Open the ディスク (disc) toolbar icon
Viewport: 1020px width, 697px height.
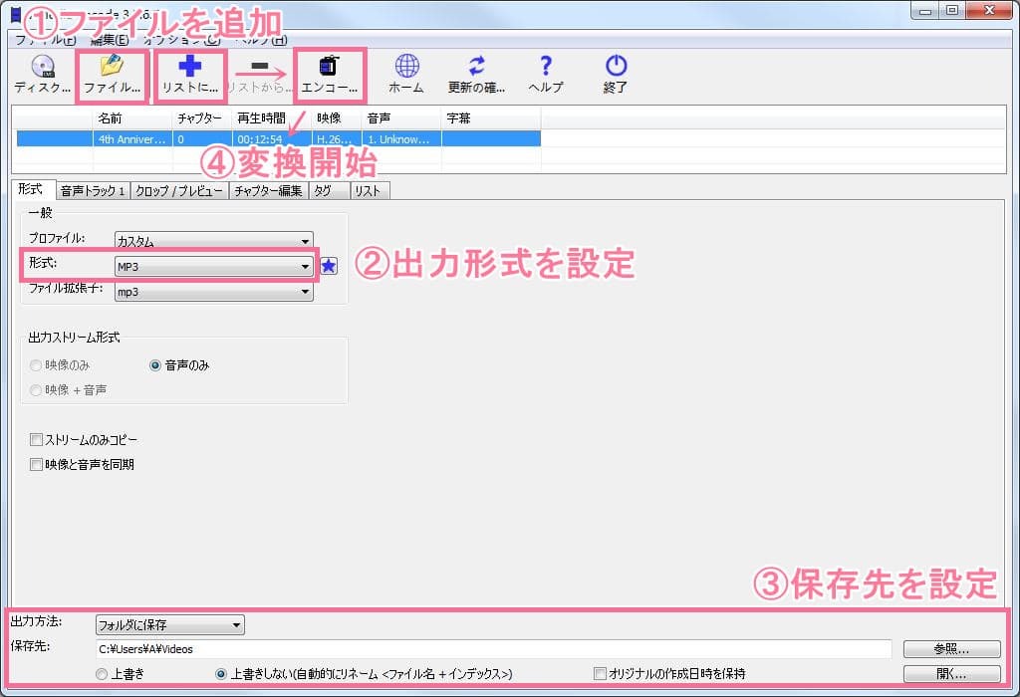point(42,74)
